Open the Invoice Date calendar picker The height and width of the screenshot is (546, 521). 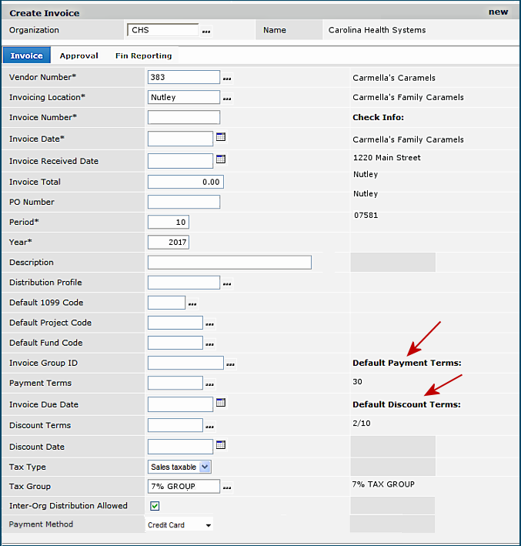(x=221, y=138)
